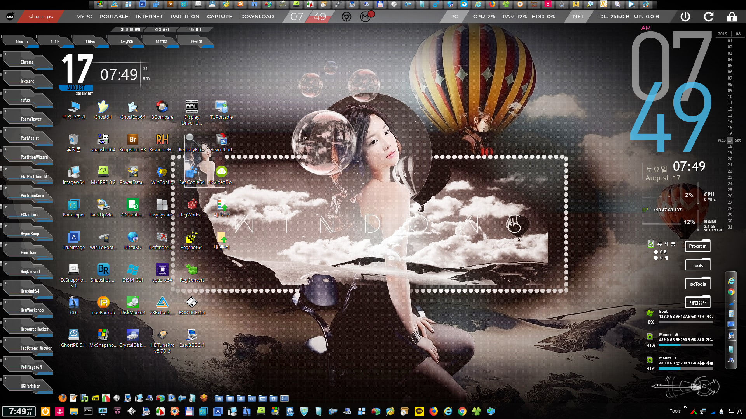
Task: Open the Recycle Bin 휴지통 desktop icon
Action: point(73,143)
